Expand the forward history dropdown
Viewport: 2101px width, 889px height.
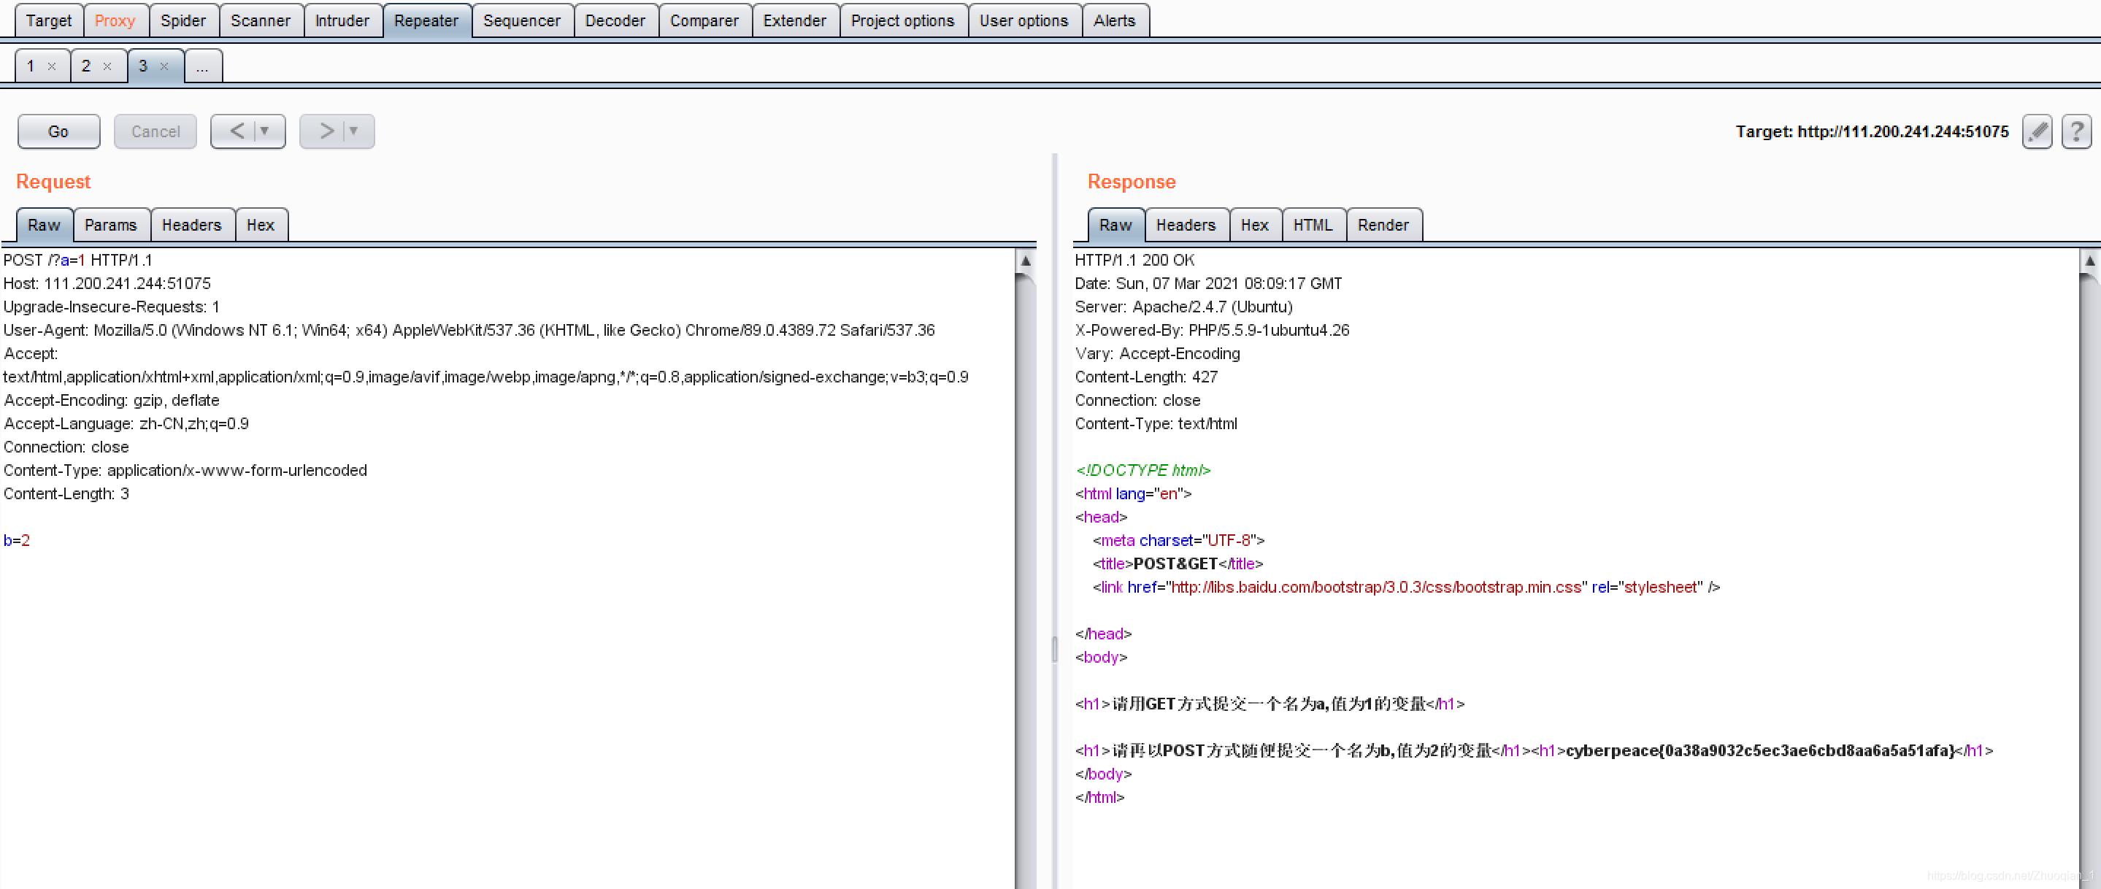coord(354,131)
